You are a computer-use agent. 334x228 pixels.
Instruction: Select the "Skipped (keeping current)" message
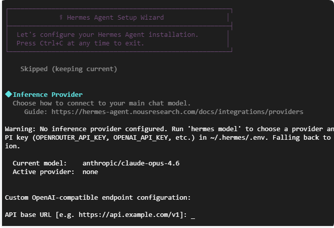point(69,69)
